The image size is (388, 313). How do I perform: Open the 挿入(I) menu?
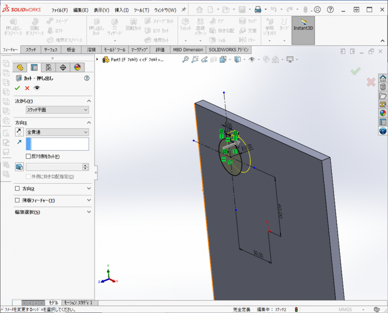pos(121,10)
